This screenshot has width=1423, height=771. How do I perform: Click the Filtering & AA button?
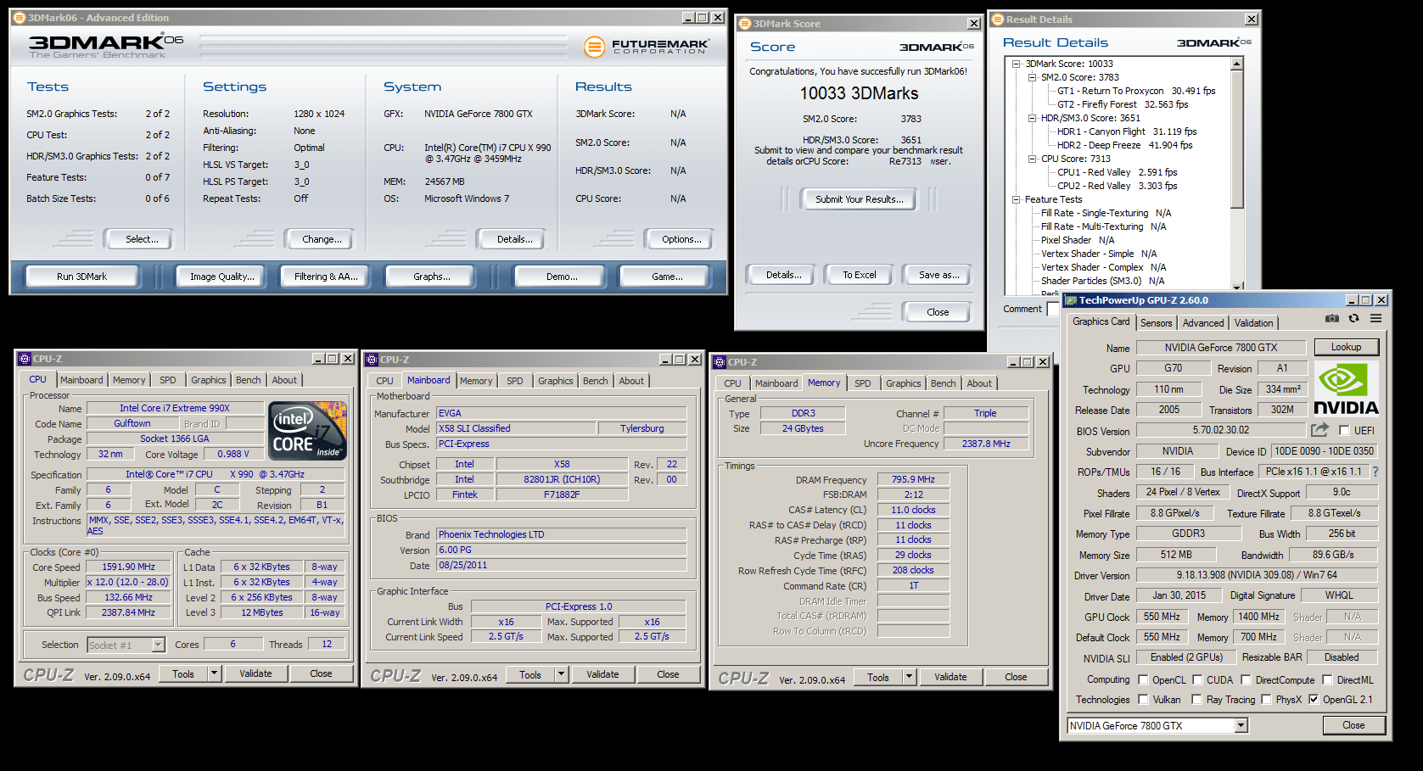326,277
